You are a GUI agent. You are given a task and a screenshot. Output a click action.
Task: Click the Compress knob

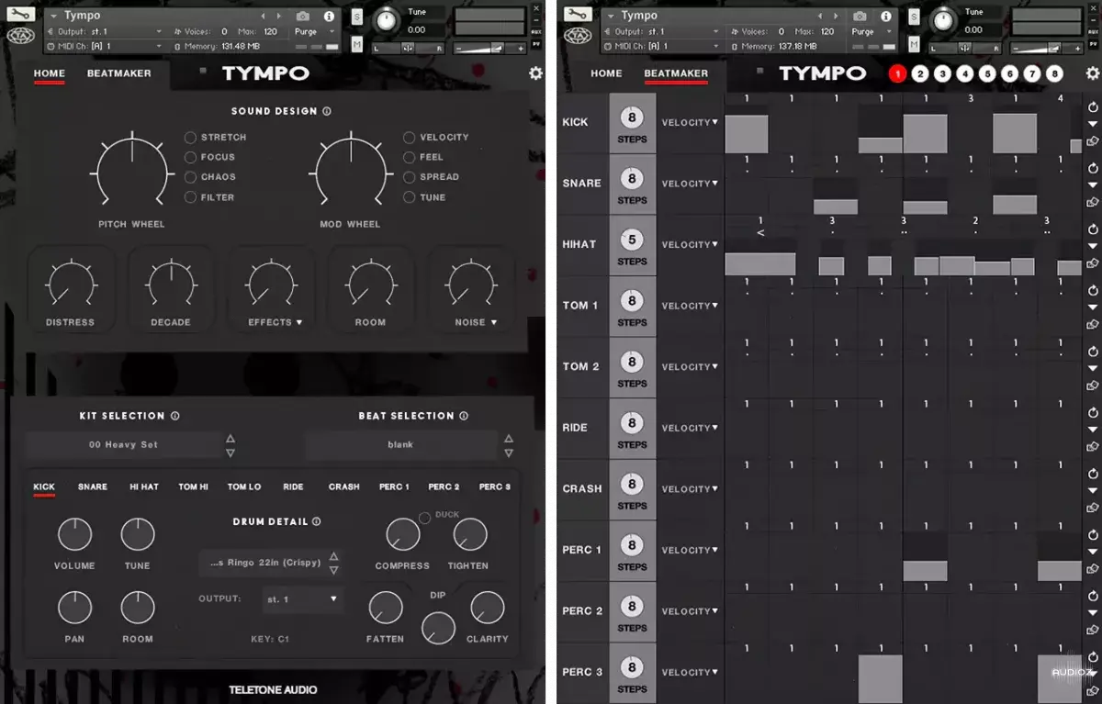402,534
